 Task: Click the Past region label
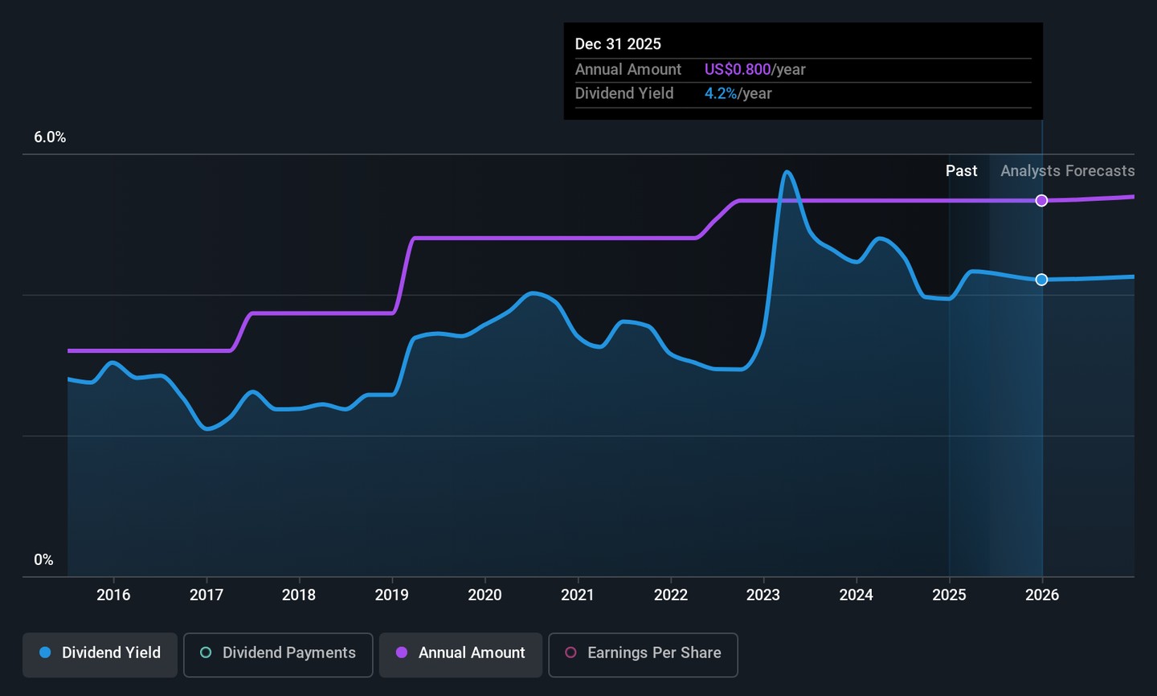[961, 170]
